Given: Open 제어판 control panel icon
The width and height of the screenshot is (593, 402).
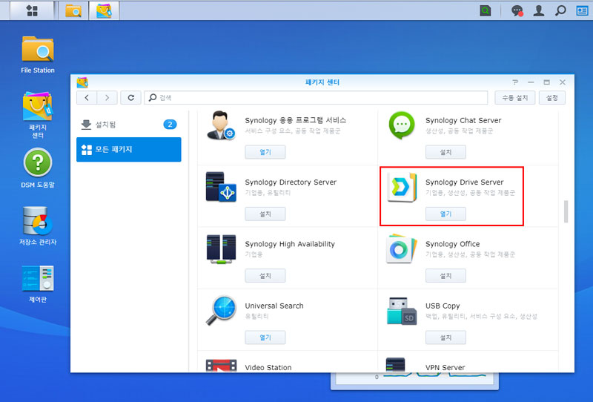Looking at the screenshot, I should [37, 279].
